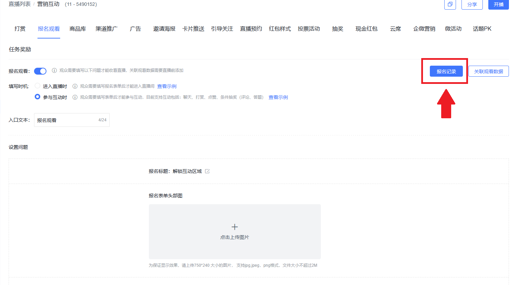Click the 设置问题 label
This screenshot has height=285, width=511.
click(x=18, y=147)
